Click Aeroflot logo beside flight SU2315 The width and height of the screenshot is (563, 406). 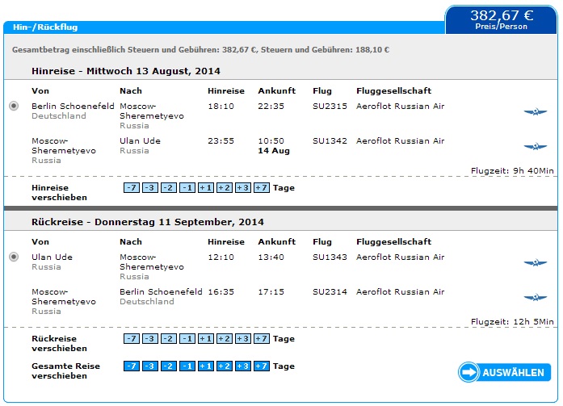[536, 112]
